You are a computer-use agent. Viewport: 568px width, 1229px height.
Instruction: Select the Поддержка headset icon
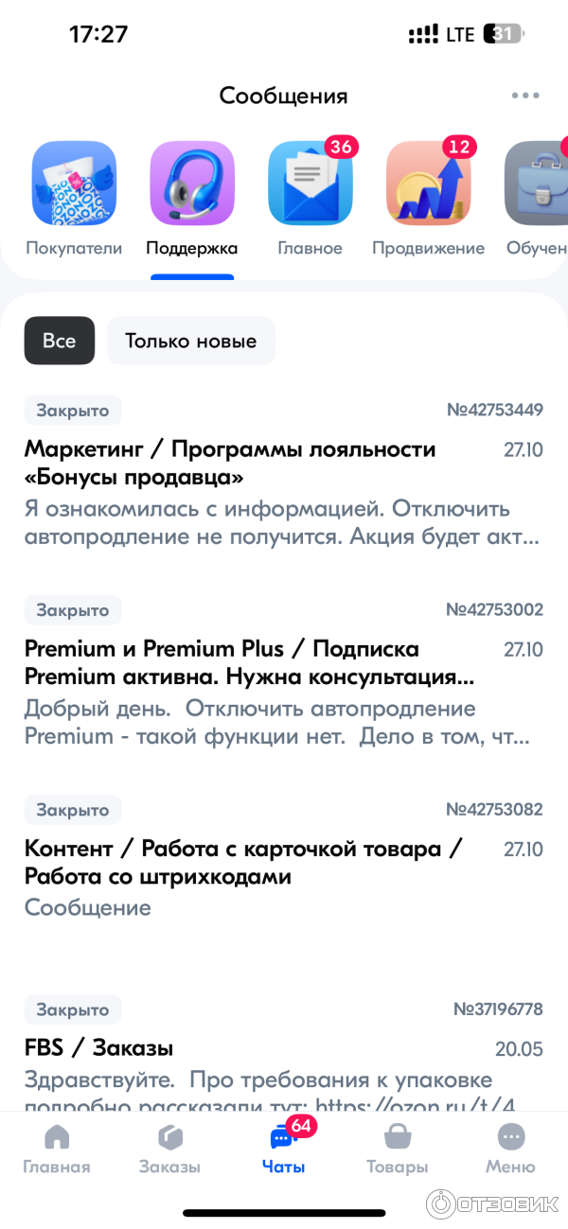tap(192, 184)
